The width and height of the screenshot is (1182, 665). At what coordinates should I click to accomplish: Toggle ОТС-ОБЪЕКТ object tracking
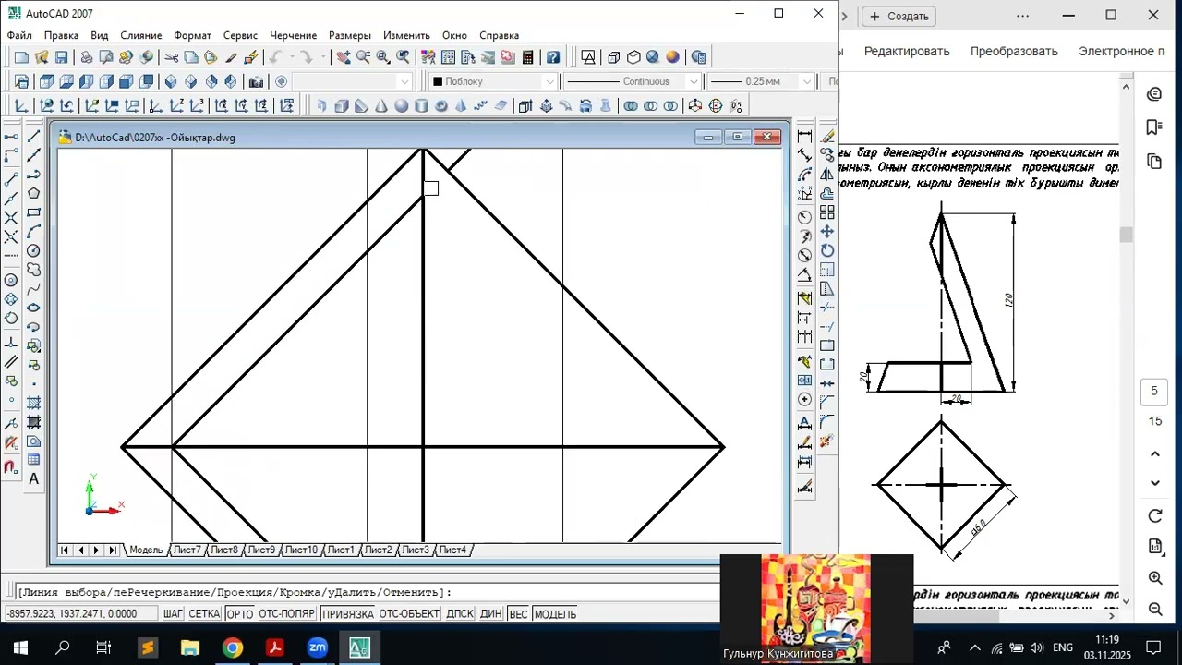click(x=409, y=614)
